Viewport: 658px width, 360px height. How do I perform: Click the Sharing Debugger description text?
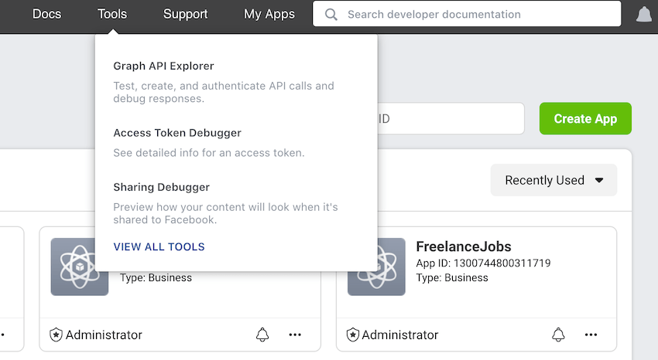(x=225, y=213)
